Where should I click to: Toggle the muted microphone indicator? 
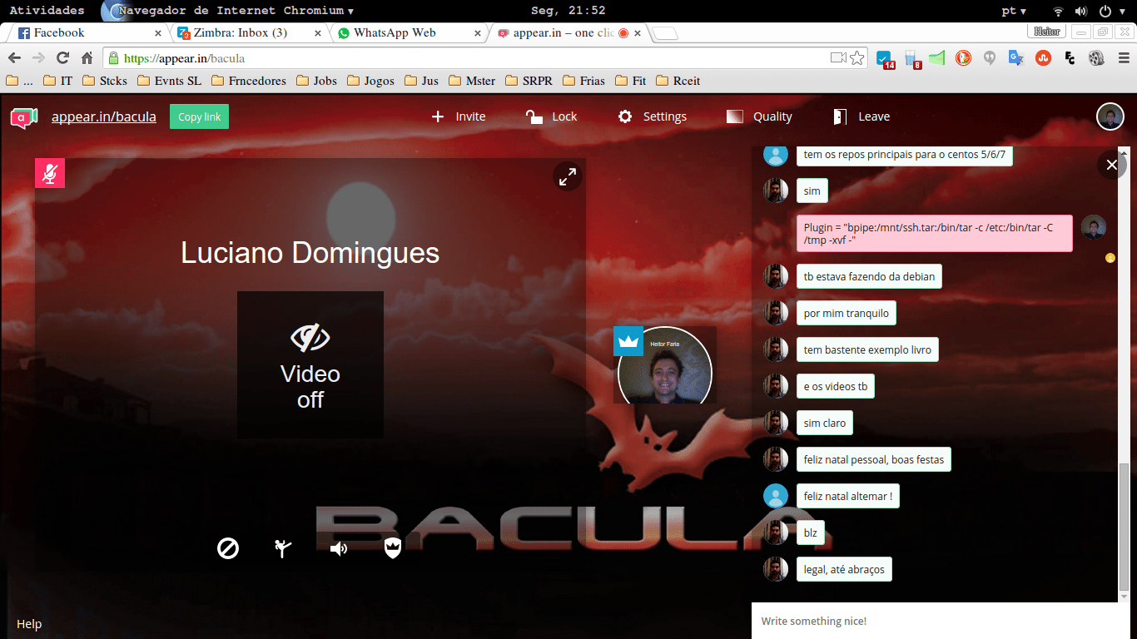click(50, 174)
